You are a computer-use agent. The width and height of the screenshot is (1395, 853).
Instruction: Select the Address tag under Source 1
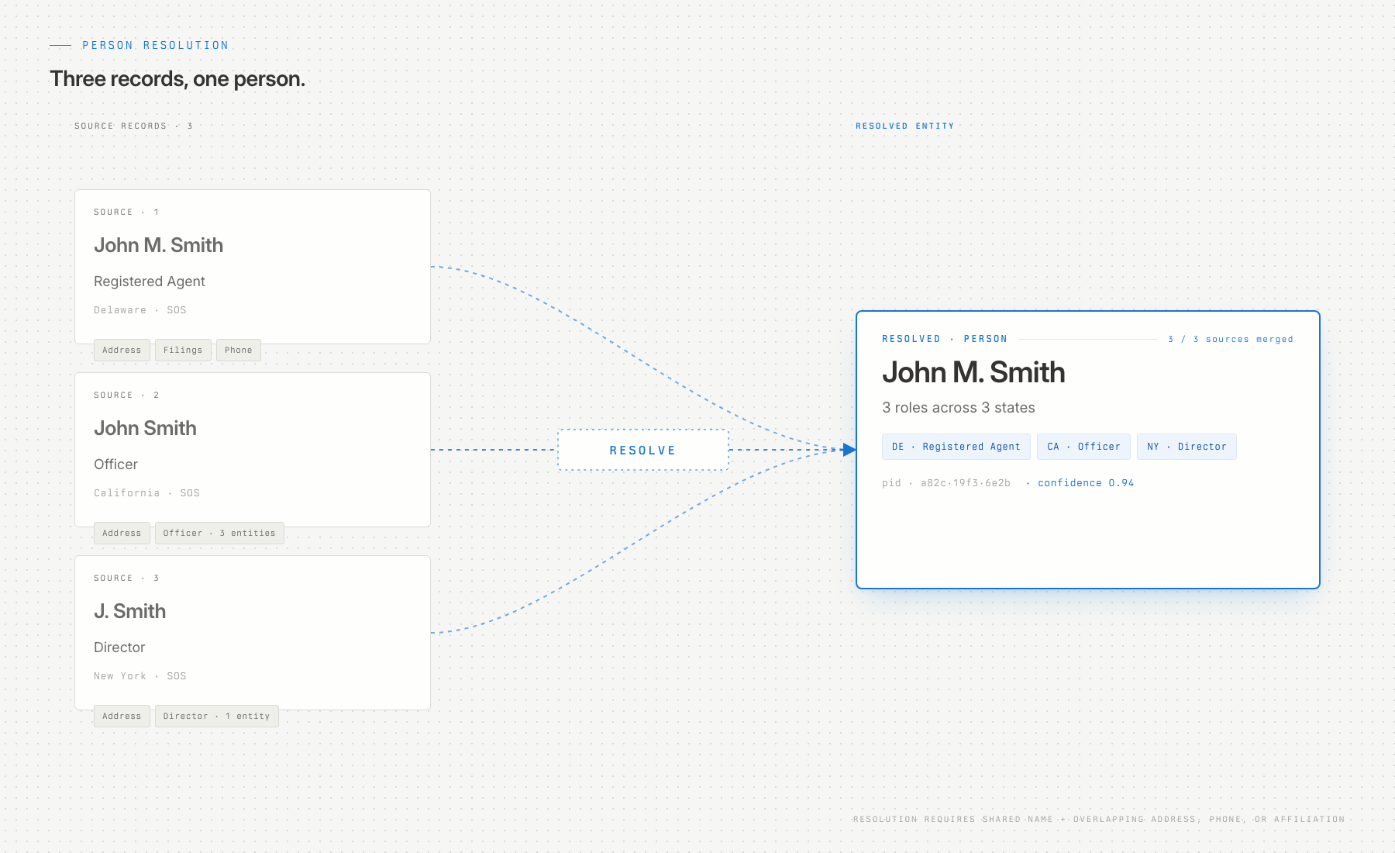point(122,351)
